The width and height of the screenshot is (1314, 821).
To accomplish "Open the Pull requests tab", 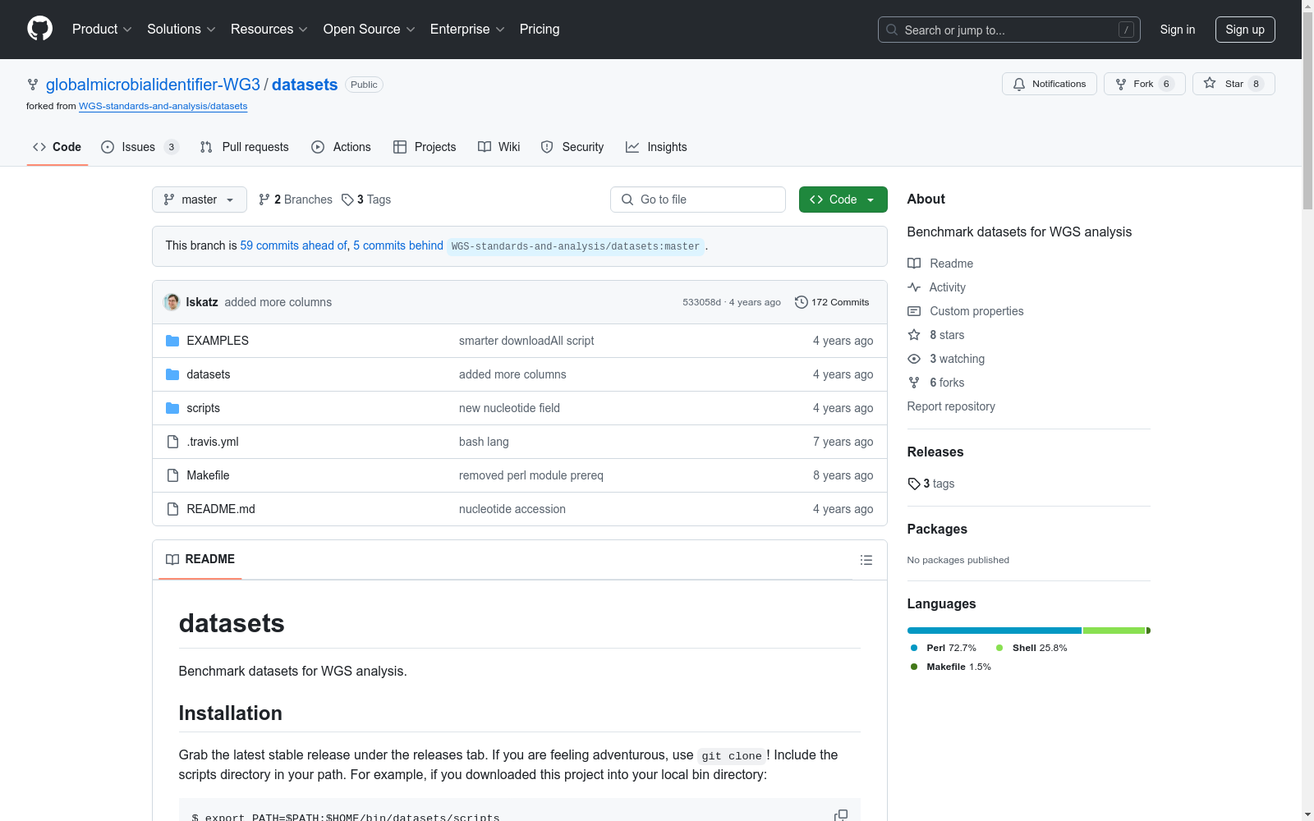I will click(x=245, y=147).
